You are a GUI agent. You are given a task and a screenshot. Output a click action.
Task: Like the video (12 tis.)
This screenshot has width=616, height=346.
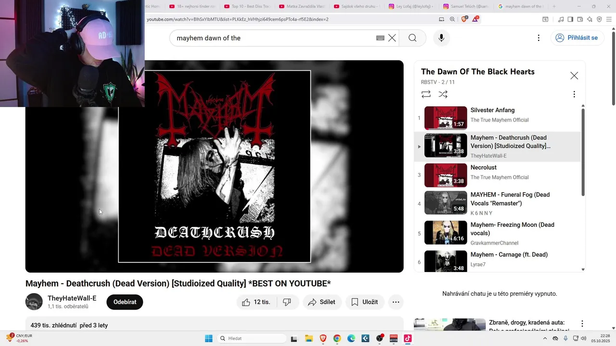[x=257, y=302]
